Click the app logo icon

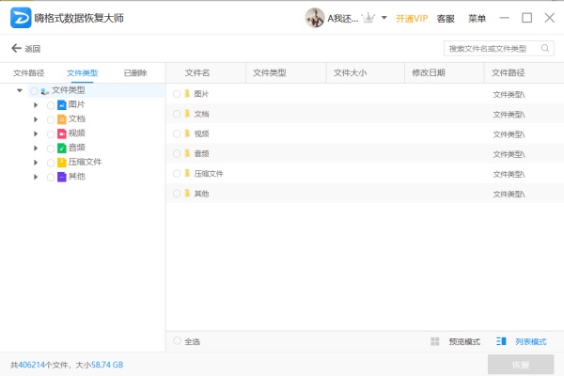(21, 18)
